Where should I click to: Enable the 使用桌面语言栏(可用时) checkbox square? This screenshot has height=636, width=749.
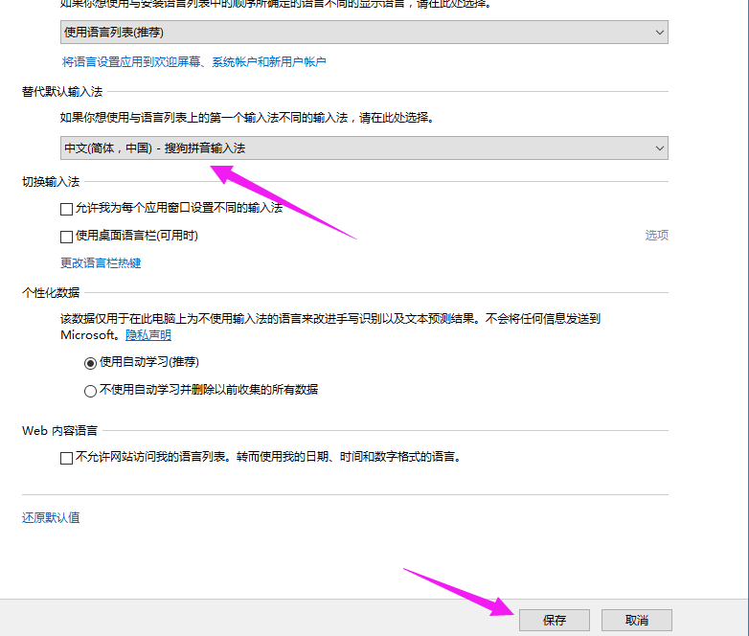pos(66,236)
